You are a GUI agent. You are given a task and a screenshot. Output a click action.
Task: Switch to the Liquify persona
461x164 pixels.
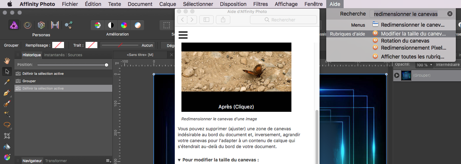pos(28,25)
